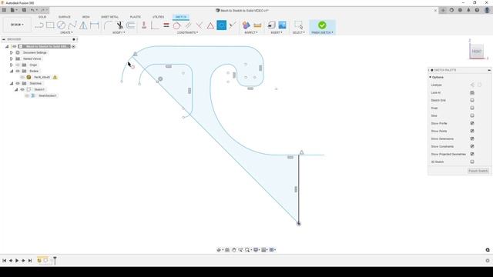
Task: Expand the Named Views tree node
Action: 12,58
